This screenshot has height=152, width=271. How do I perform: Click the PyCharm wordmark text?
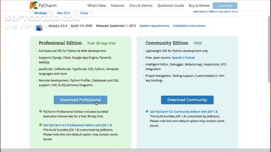[x=48, y=5]
